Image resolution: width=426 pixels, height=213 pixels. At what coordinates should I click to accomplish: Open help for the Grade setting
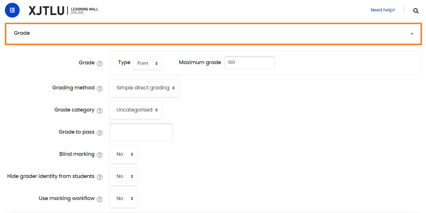100,64
